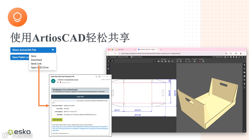Select the red rectangle Annotation tool
This screenshot has width=249, height=140.
(x=200, y=61)
